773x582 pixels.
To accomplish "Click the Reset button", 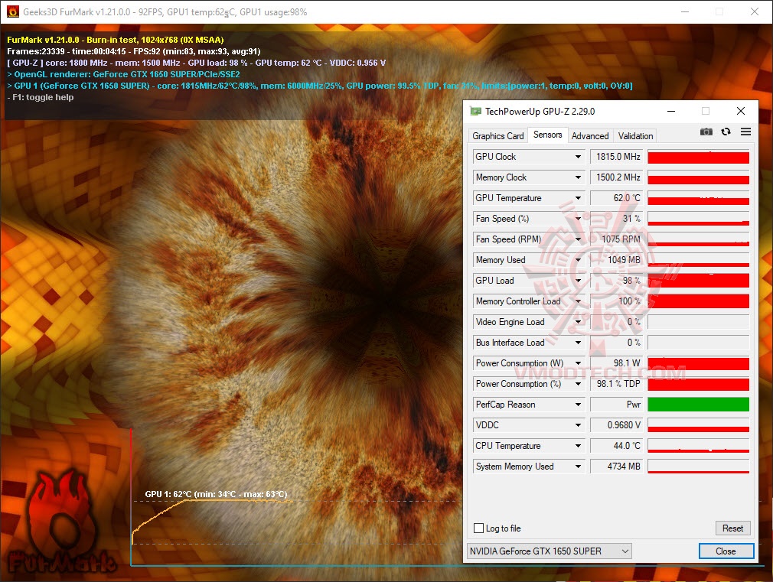I will tap(732, 528).
